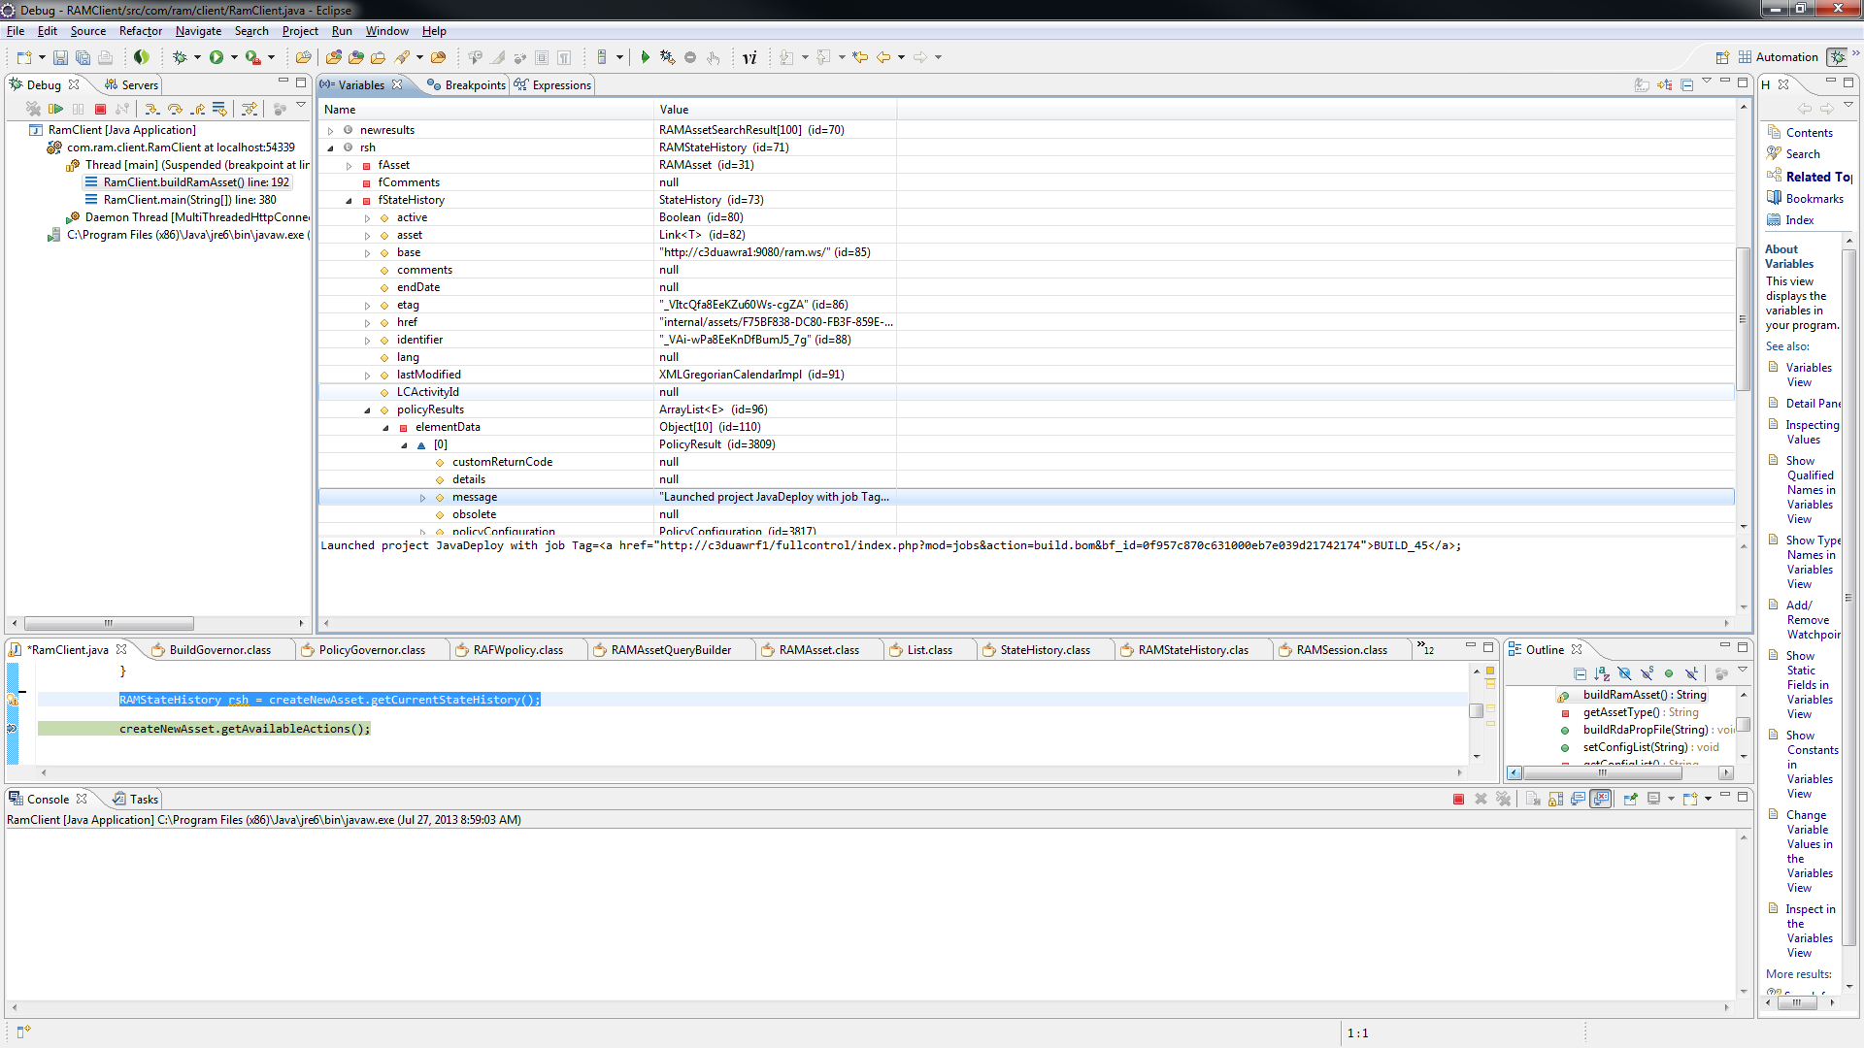The image size is (1864, 1048).
Task: Open the Variables view menu triangle
Action: [x=1706, y=82]
